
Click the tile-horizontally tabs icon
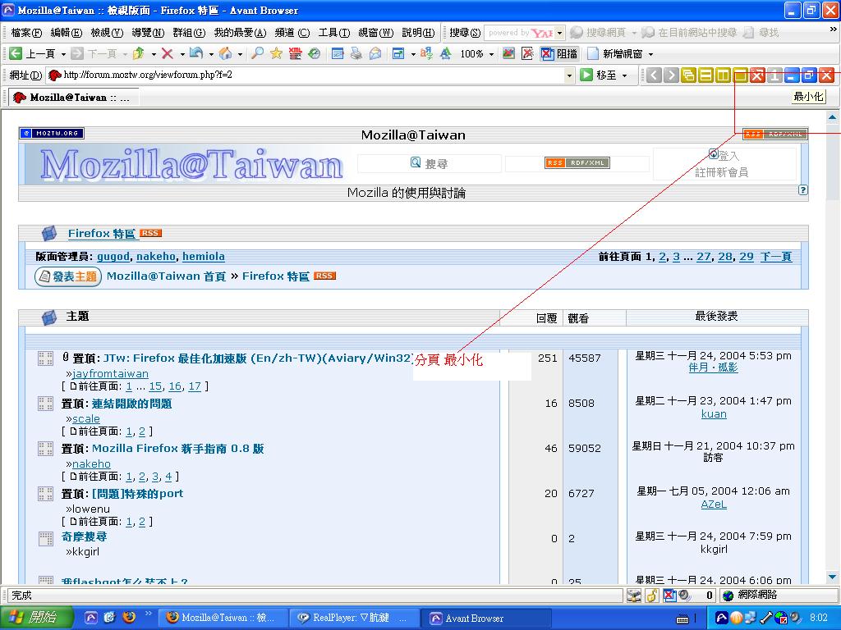705,75
